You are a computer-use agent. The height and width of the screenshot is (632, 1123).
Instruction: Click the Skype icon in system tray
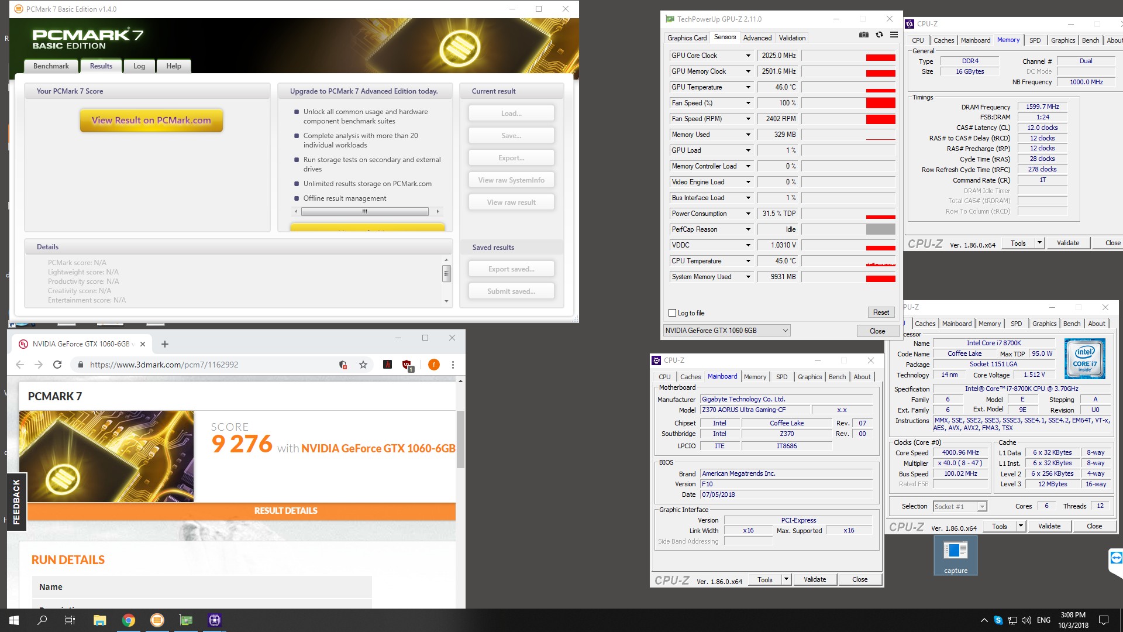point(998,620)
